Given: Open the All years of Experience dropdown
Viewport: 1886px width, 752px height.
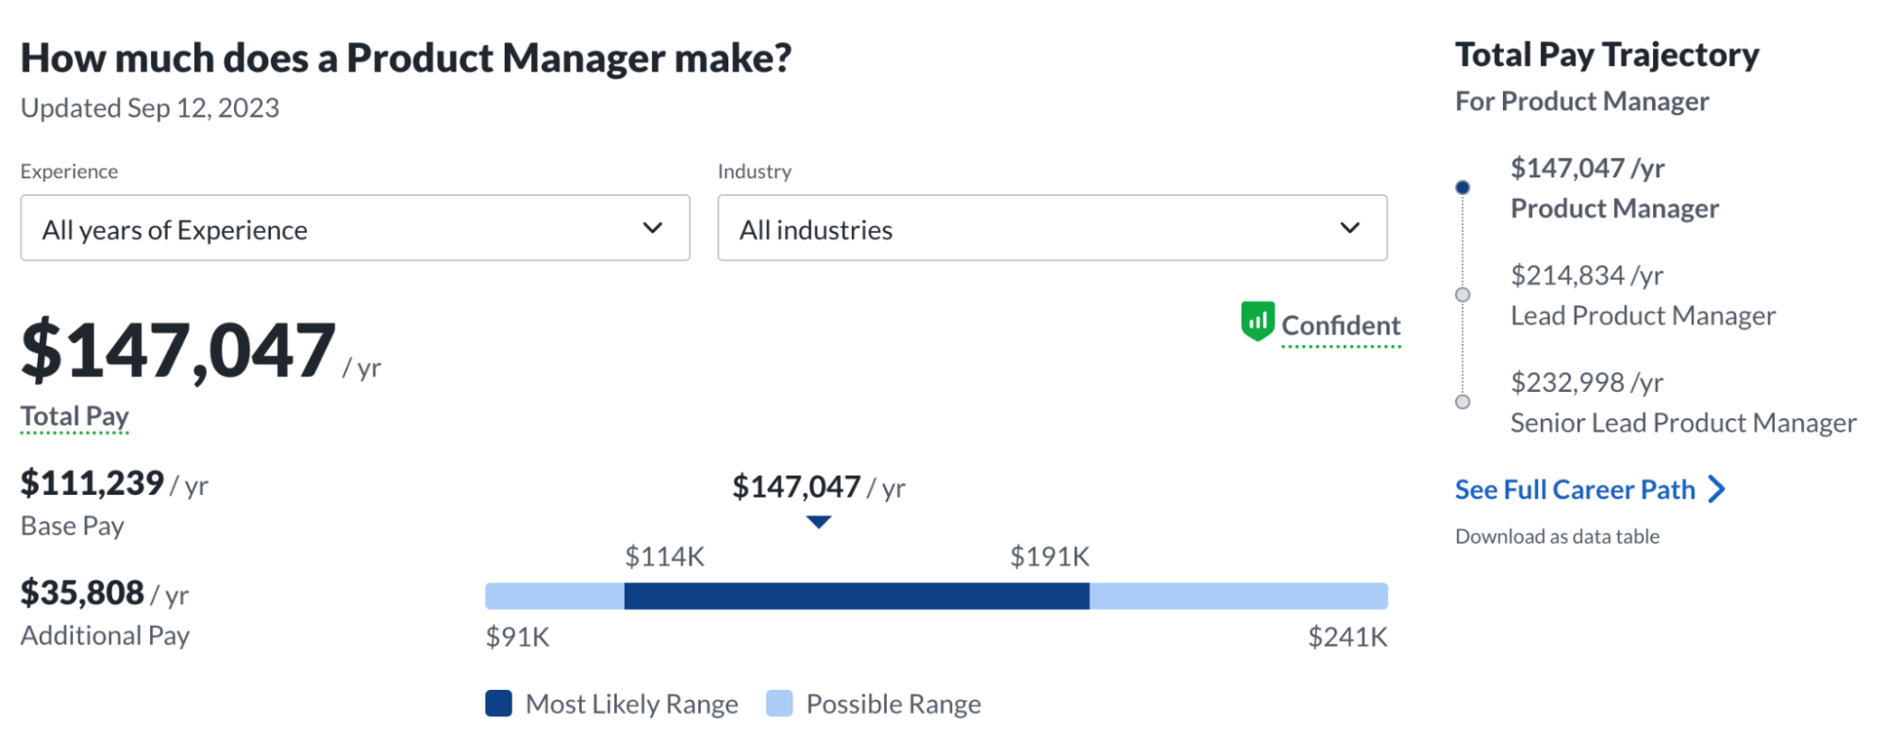Looking at the screenshot, I should [x=355, y=228].
